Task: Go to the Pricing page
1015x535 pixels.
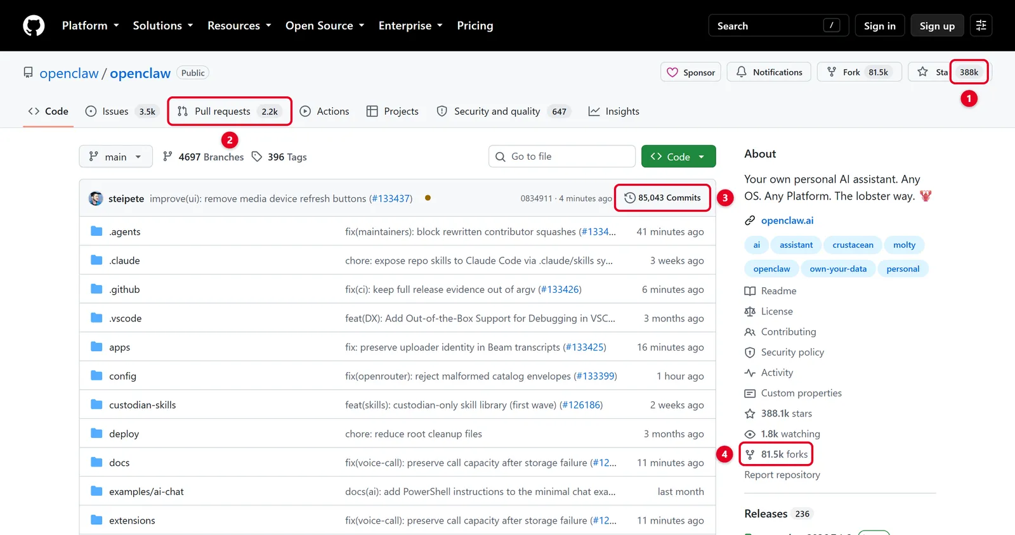Action: 475,25
